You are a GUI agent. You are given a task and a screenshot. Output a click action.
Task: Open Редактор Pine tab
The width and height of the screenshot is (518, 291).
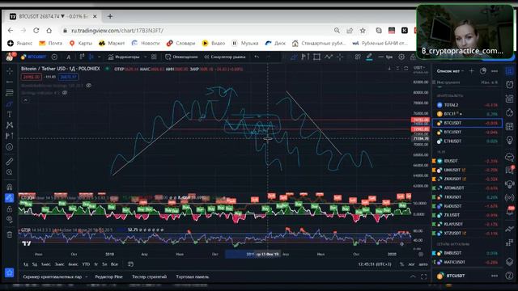pyautogui.click(x=108, y=276)
